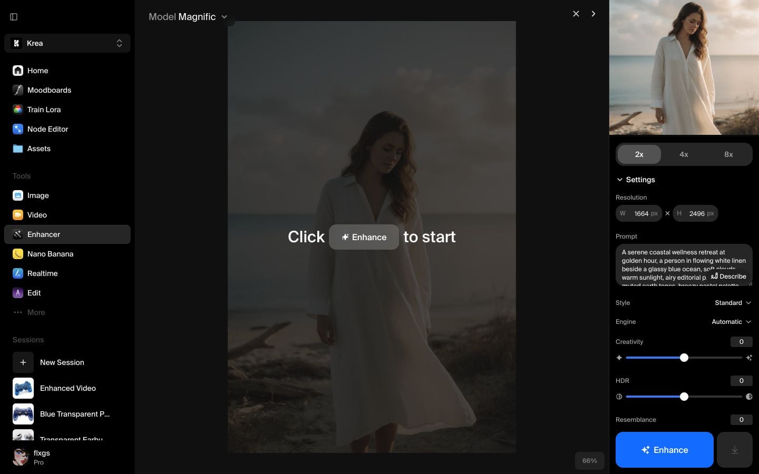Select the 4x upscale factor
The image size is (759, 474).
pos(684,154)
